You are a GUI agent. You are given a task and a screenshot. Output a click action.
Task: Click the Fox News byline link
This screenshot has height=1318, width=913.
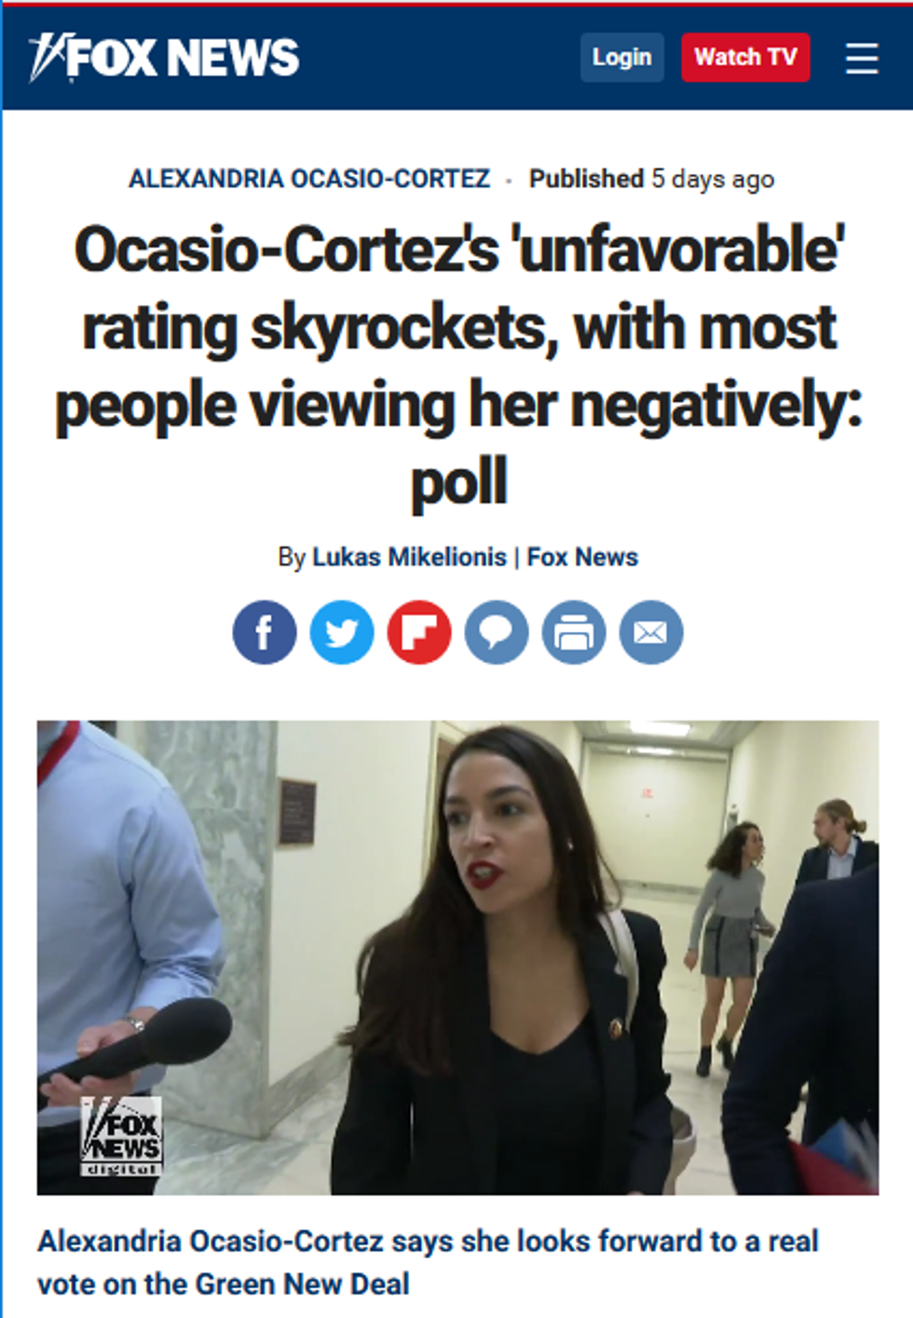[582, 556]
